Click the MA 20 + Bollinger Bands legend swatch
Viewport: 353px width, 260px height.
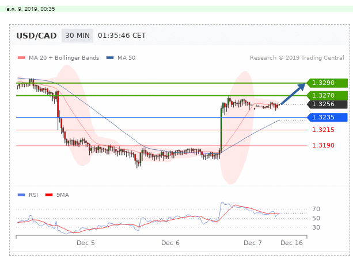tap(21, 58)
